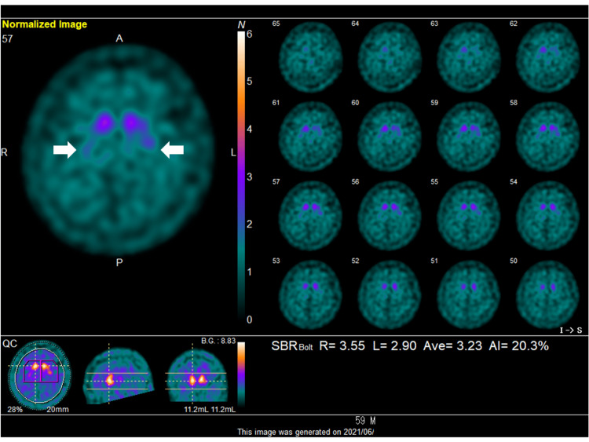
Task: Click the small QC color scale bar
Action: pos(241,374)
